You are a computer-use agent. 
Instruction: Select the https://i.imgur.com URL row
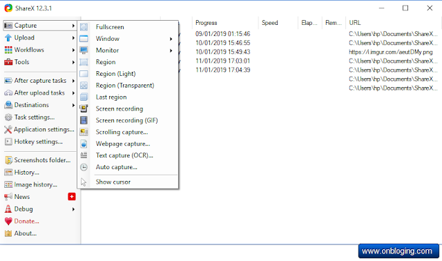point(391,52)
